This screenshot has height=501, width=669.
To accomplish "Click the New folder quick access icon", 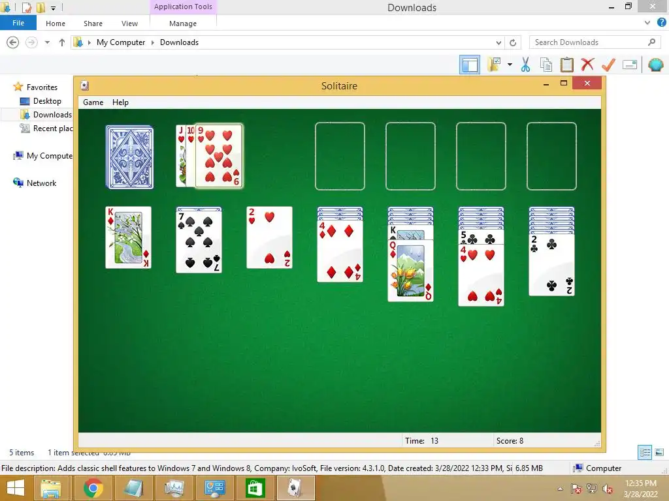I will [41, 7].
